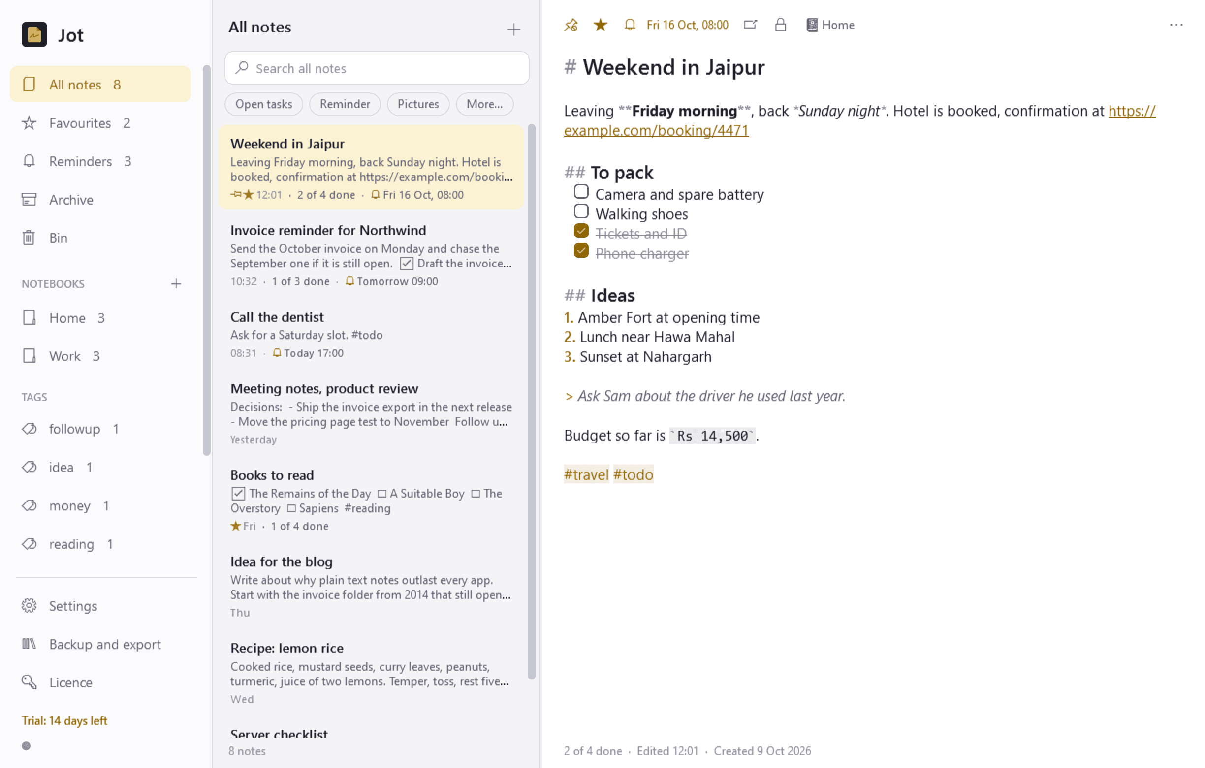Click Trial: 14 days left notice
This screenshot has width=1205, height=768.
pos(64,720)
